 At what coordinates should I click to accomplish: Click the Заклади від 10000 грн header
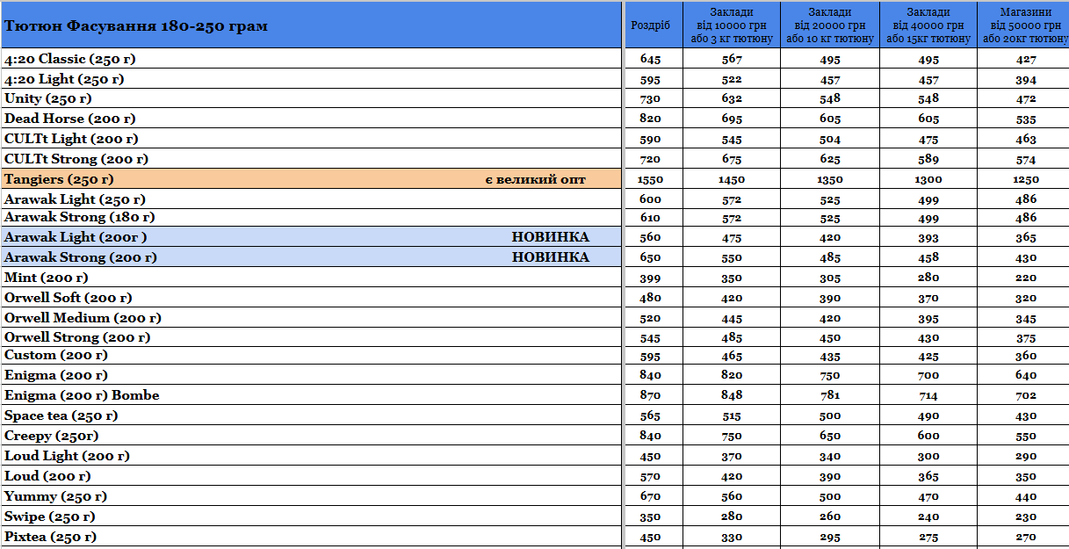pos(732,25)
